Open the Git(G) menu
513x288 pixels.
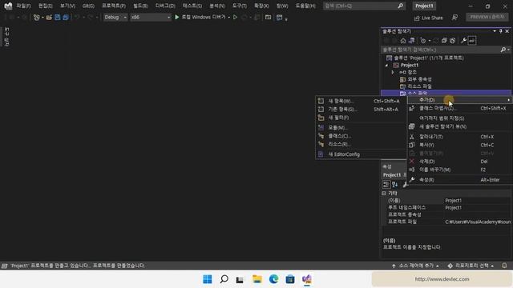[88, 6]
